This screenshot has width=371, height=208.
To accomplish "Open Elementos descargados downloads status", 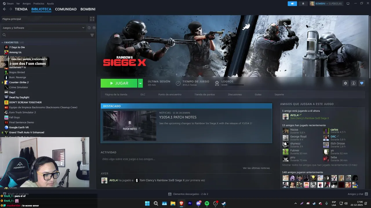I will click(x=188, y=194).
